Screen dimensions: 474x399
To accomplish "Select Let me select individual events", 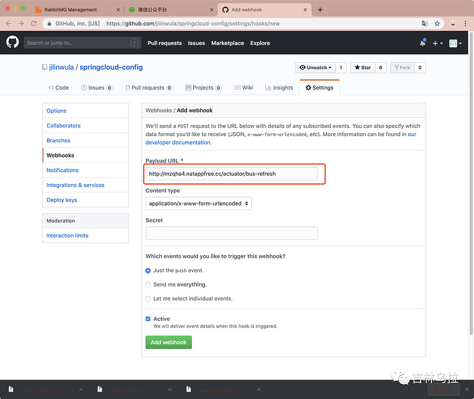I will pyautogui.click(x=148, y=299).
